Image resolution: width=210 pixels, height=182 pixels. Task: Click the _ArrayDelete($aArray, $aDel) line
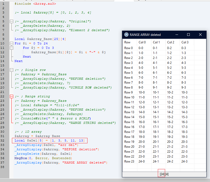43,154
